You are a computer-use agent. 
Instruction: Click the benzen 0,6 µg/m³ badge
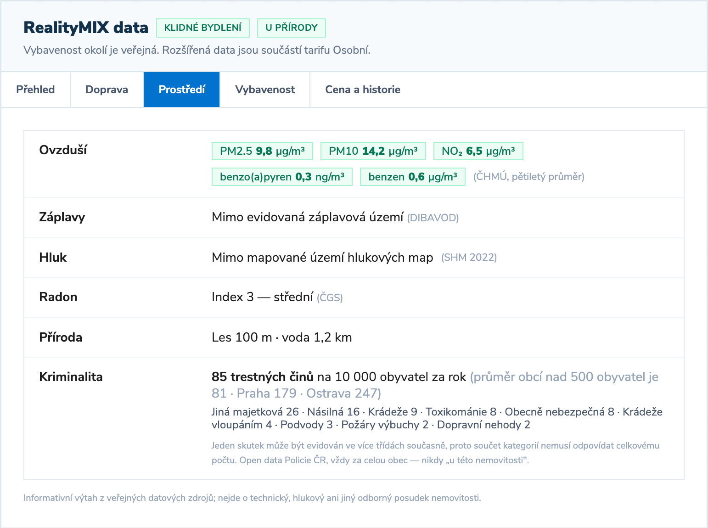413,177
